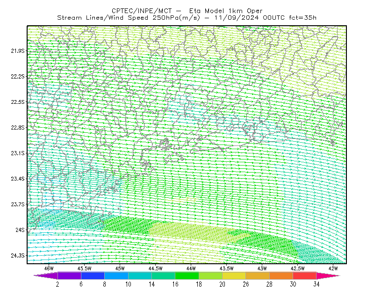Pick the orange 28–30 m/s legend swatch
Viewport: 374px width, 289px height.
(x=281, y=275)
